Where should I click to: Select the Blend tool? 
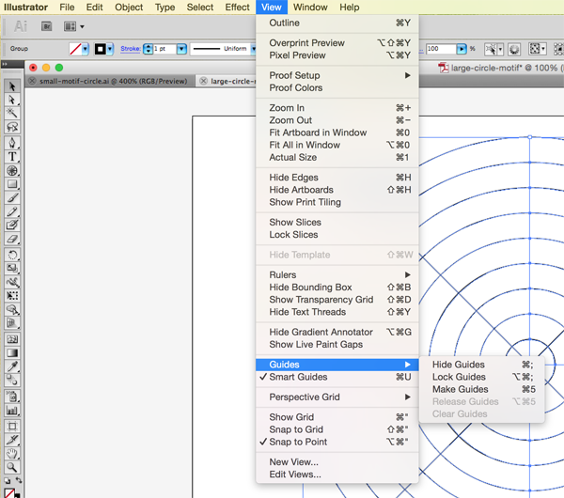point(12,380)
